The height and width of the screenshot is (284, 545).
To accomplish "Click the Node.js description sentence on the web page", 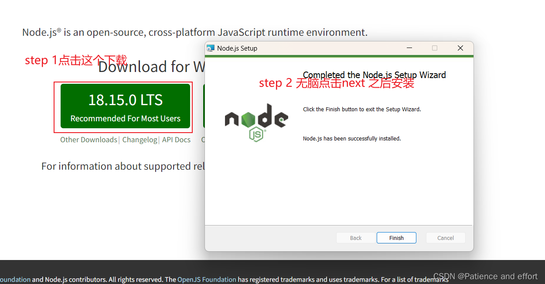I will click(x=195, y=32).
